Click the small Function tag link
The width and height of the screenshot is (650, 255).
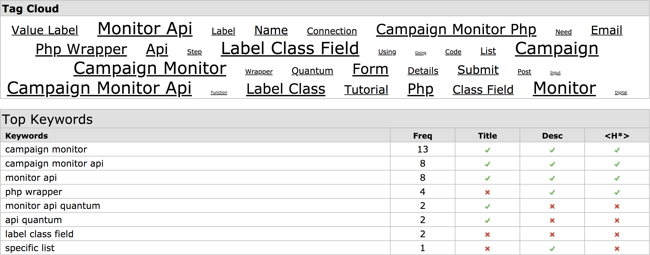[219, 92]
